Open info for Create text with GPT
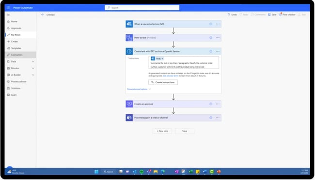The height and width of the screenshot is (180, 315). (x=211, y=51)
